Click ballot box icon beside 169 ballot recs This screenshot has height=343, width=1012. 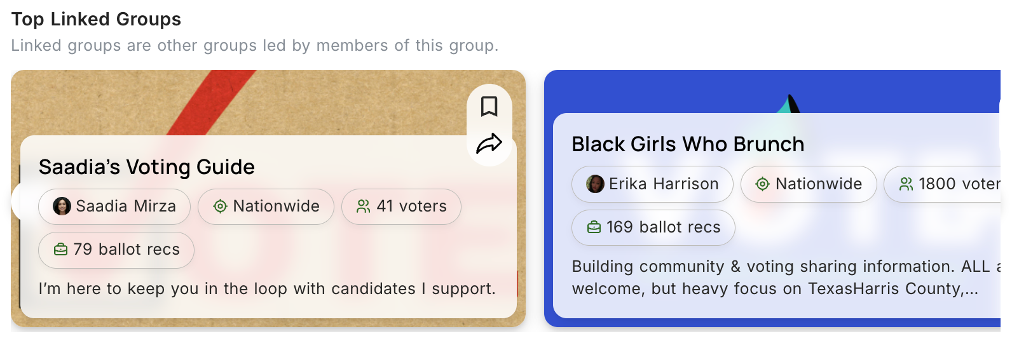594,227
